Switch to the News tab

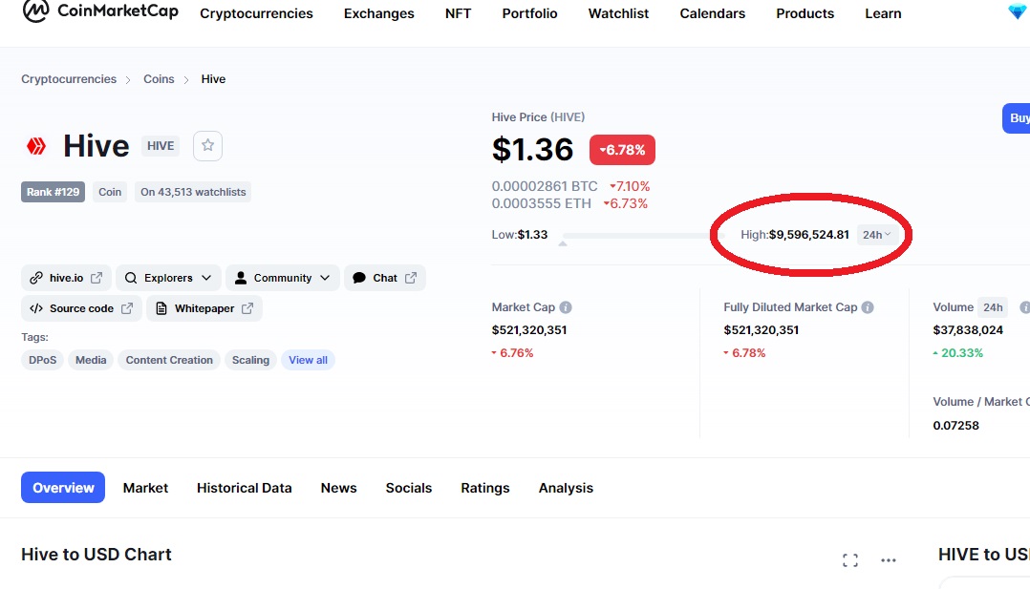(x=338, y=488)
